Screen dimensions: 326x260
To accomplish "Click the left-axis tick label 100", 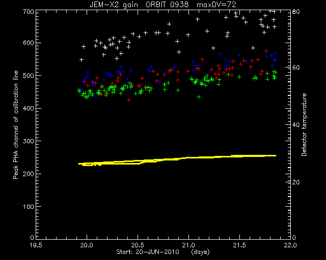I will pyautogui.click(x=29, y=207).
